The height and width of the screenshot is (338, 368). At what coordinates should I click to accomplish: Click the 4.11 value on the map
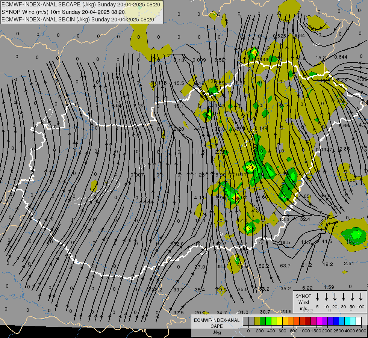199,198
